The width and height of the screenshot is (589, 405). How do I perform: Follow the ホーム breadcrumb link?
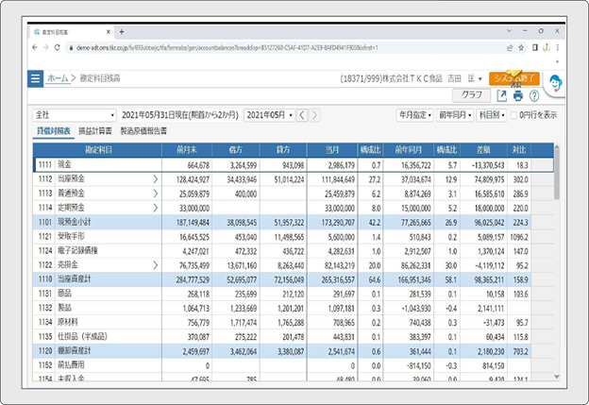pyautogui.click(x=58, y=78)
